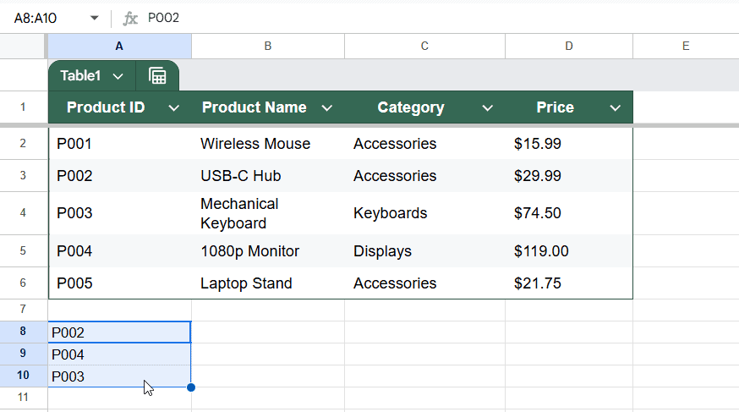Select the P003 cell in row 4
Viewport: 739px width, 412px height.
click(x=120, y=213)
